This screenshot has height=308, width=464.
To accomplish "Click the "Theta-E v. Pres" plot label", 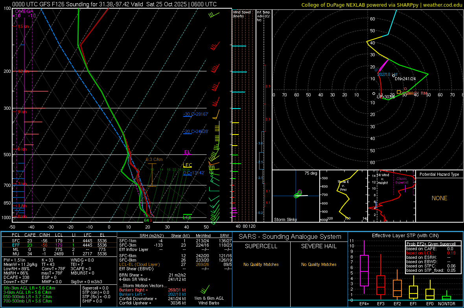I will pos(343,186).
